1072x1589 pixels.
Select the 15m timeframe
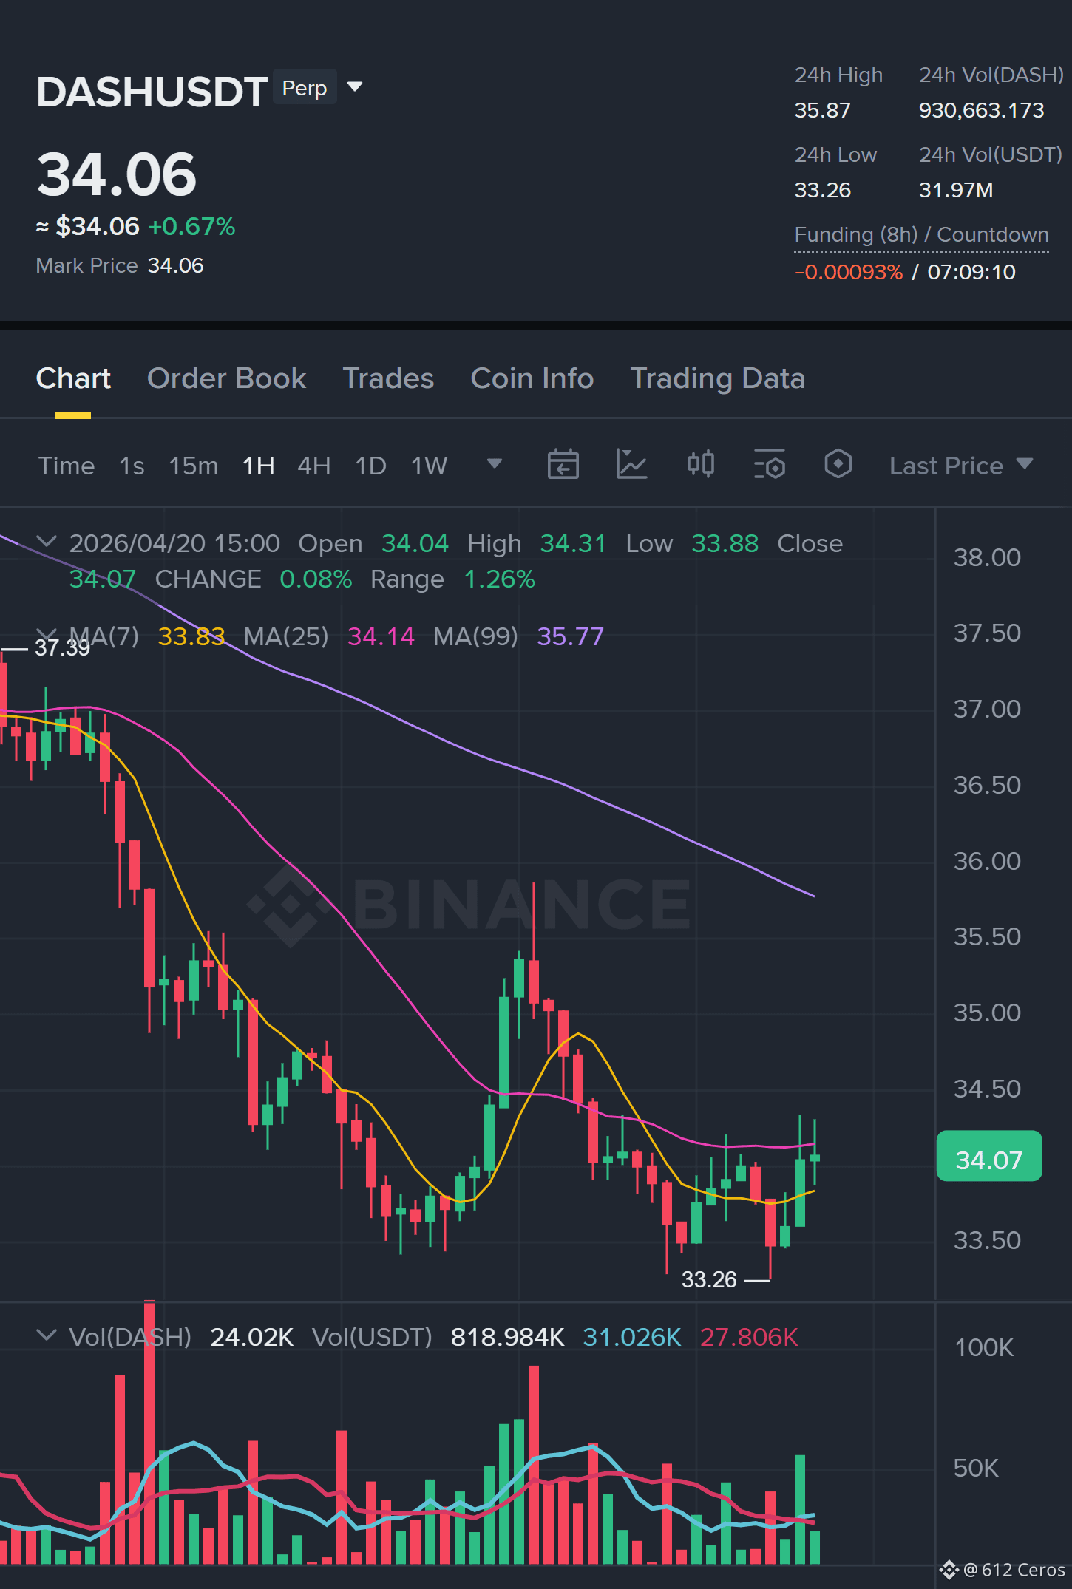tap(194, 466)
